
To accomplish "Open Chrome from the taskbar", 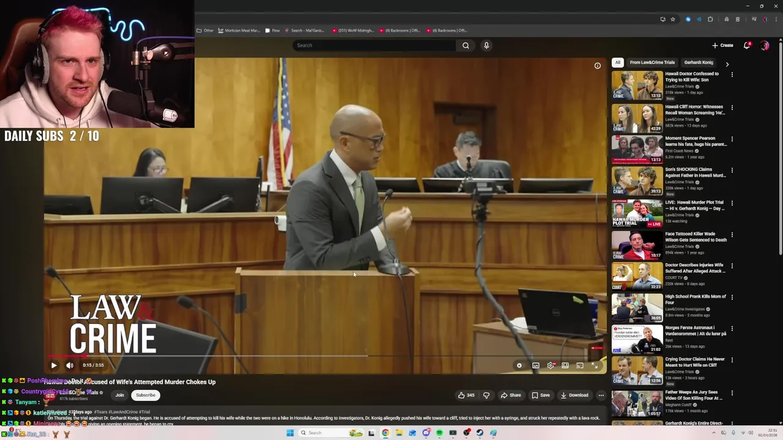I will 385,433.
